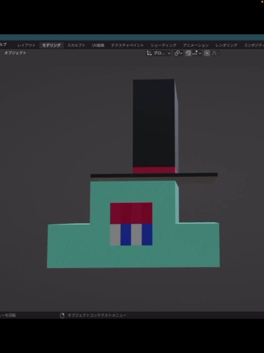Click the red band on the hat
264x353 pixels.
pyautogui.click(x=155, y=170)
